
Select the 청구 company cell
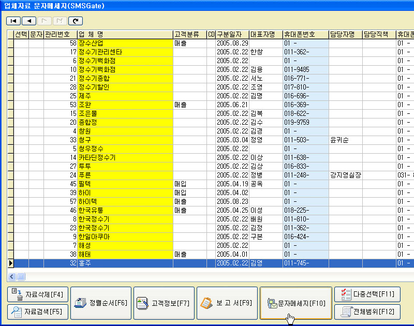point(125,140)
